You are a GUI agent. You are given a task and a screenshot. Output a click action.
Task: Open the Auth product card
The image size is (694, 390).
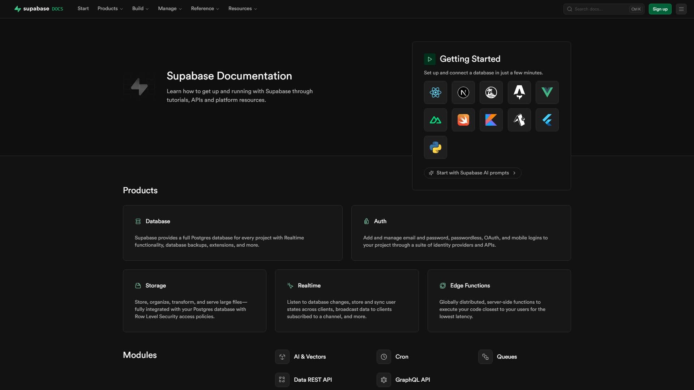pos(461,233)
